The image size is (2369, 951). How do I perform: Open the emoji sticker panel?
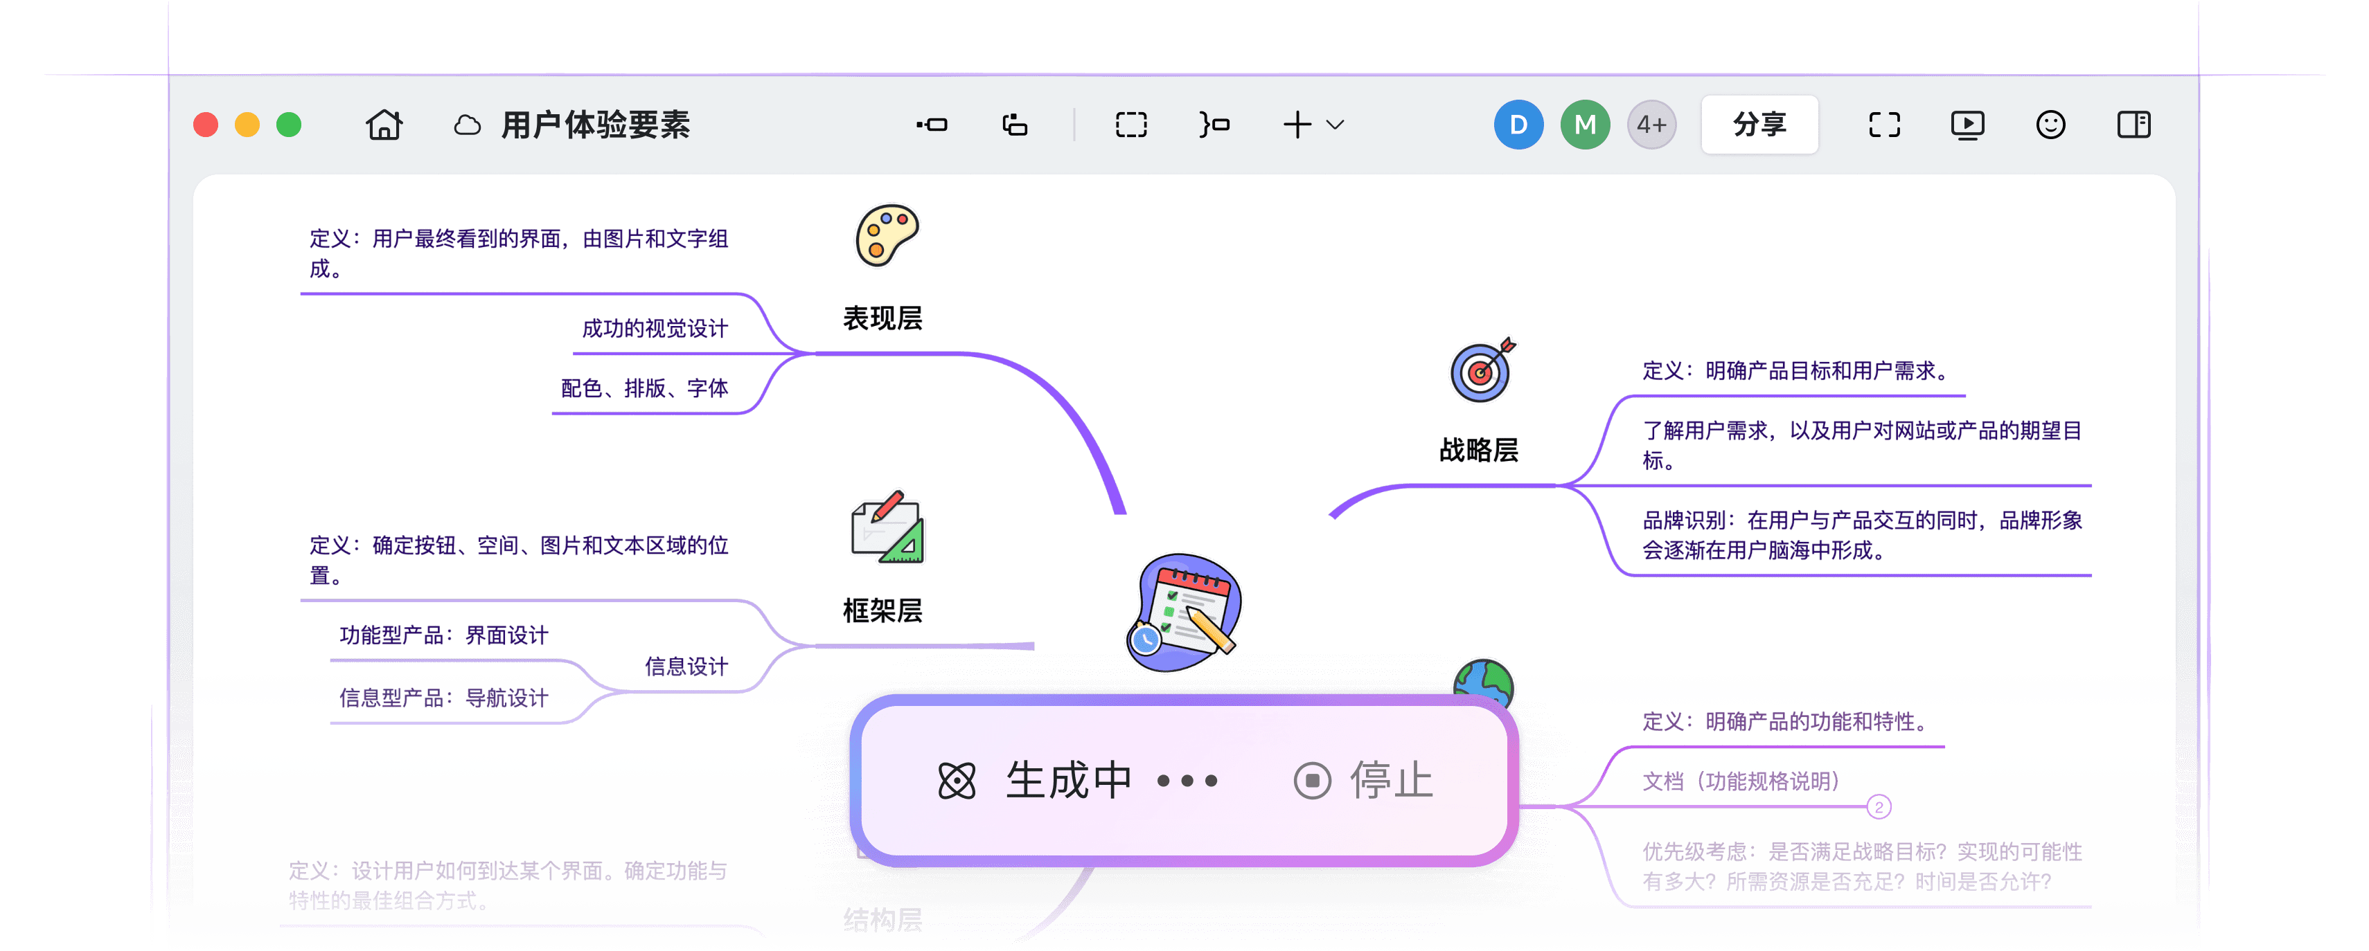pyautogui.click(x=2052, y=124)
